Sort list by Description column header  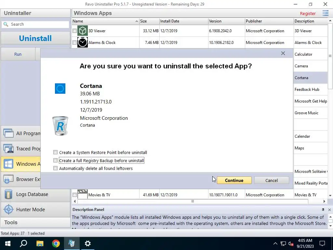click(311, 21)
